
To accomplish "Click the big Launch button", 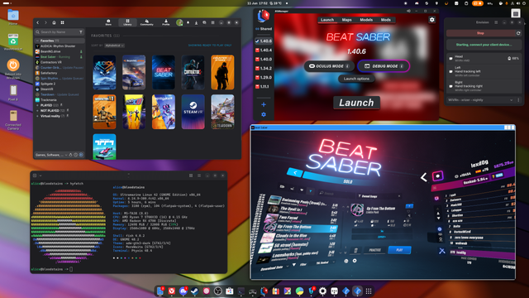I will tap(356, 103).
